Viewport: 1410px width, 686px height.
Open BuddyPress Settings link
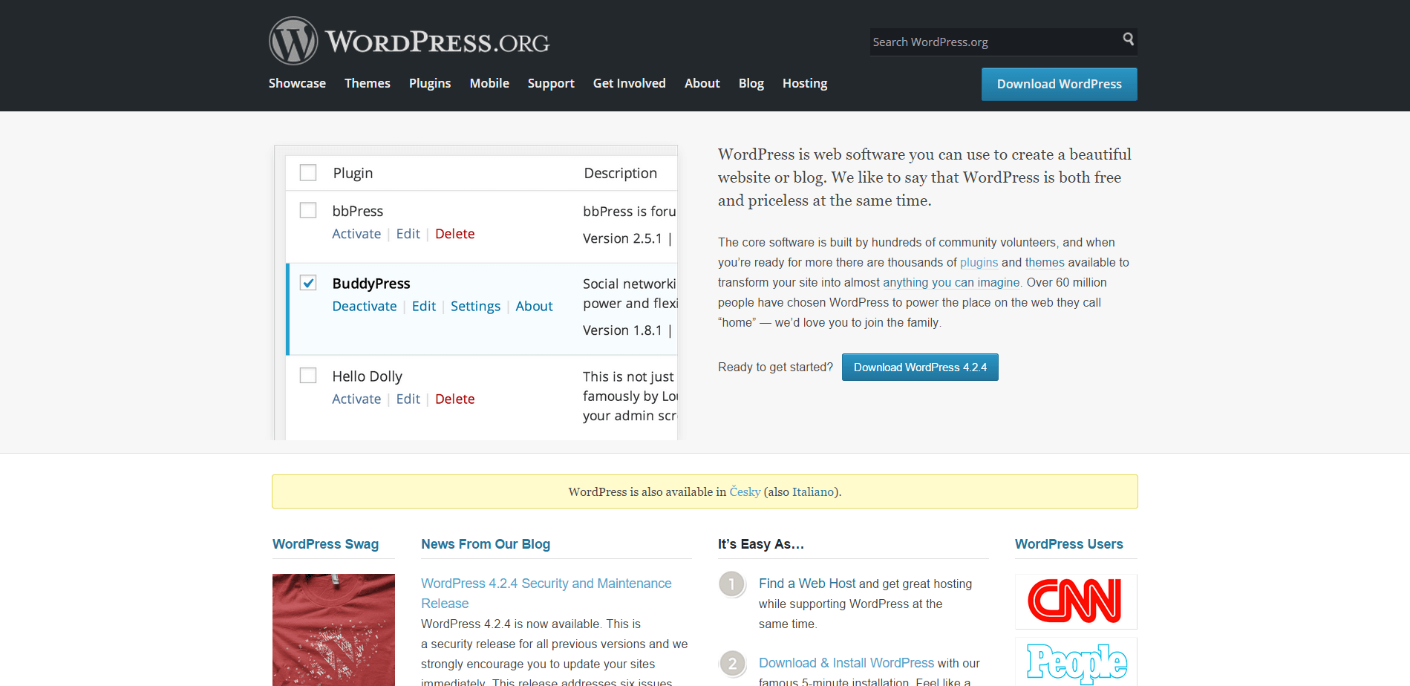tap(476, 307)
